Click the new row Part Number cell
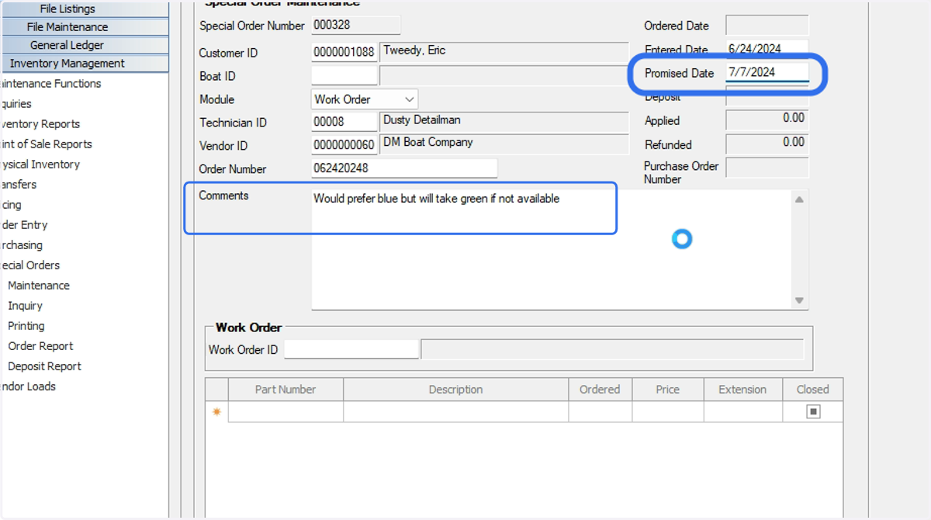The image size is (931, 520). point(286,412)
